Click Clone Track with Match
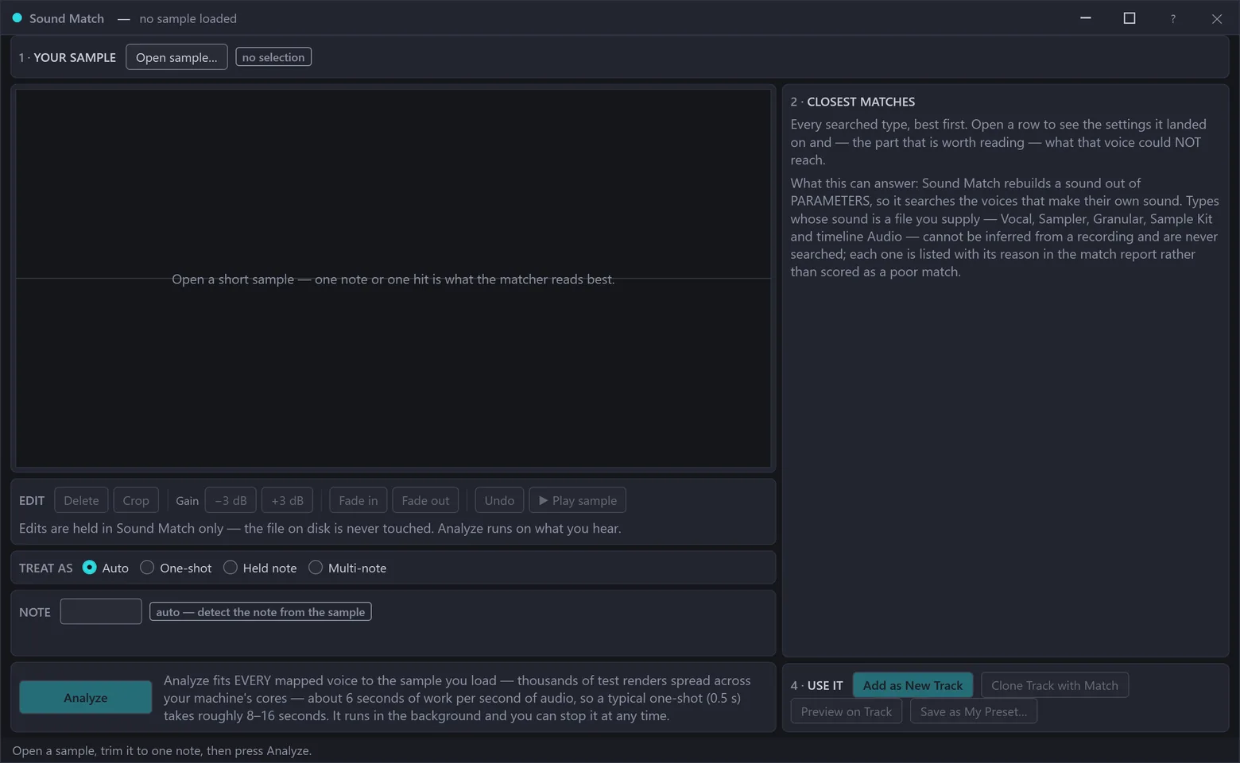 (x=1055, y=685)
